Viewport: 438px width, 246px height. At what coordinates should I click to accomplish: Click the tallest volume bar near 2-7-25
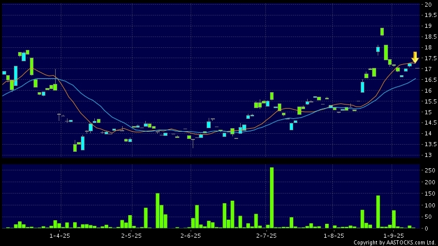point(272,198)
